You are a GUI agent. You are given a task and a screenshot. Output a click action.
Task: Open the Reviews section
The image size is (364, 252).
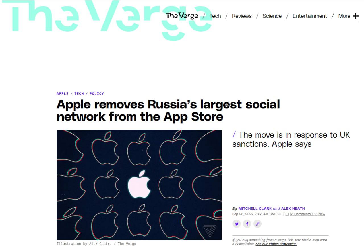coord(242,16)
